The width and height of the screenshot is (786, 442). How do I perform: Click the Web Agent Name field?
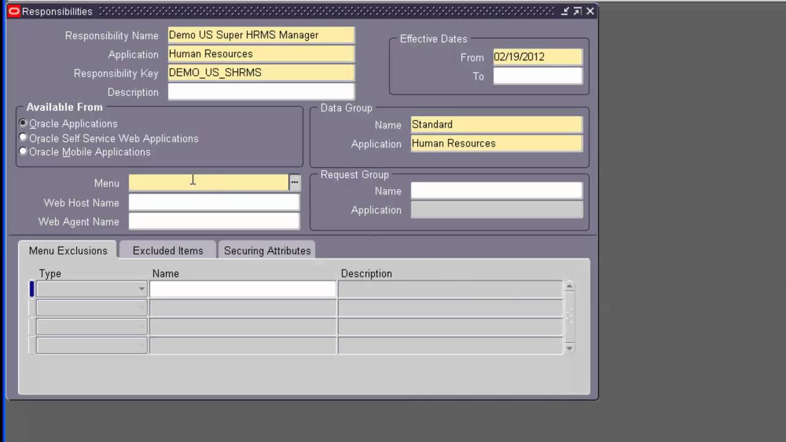click(213, 222)
